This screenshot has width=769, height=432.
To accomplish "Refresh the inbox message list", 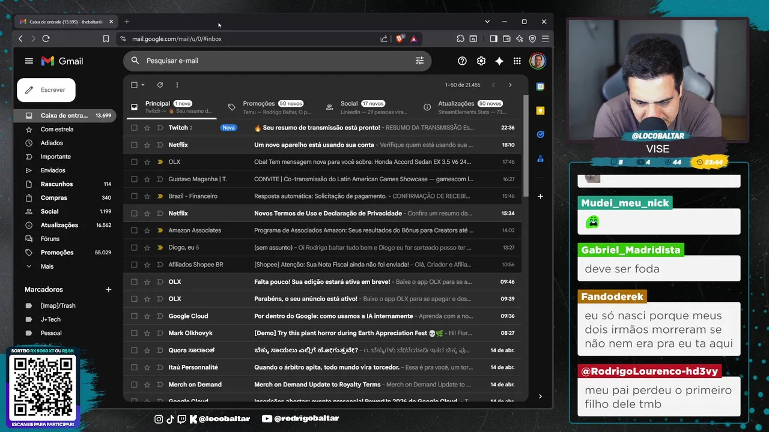I will point(160,85).
